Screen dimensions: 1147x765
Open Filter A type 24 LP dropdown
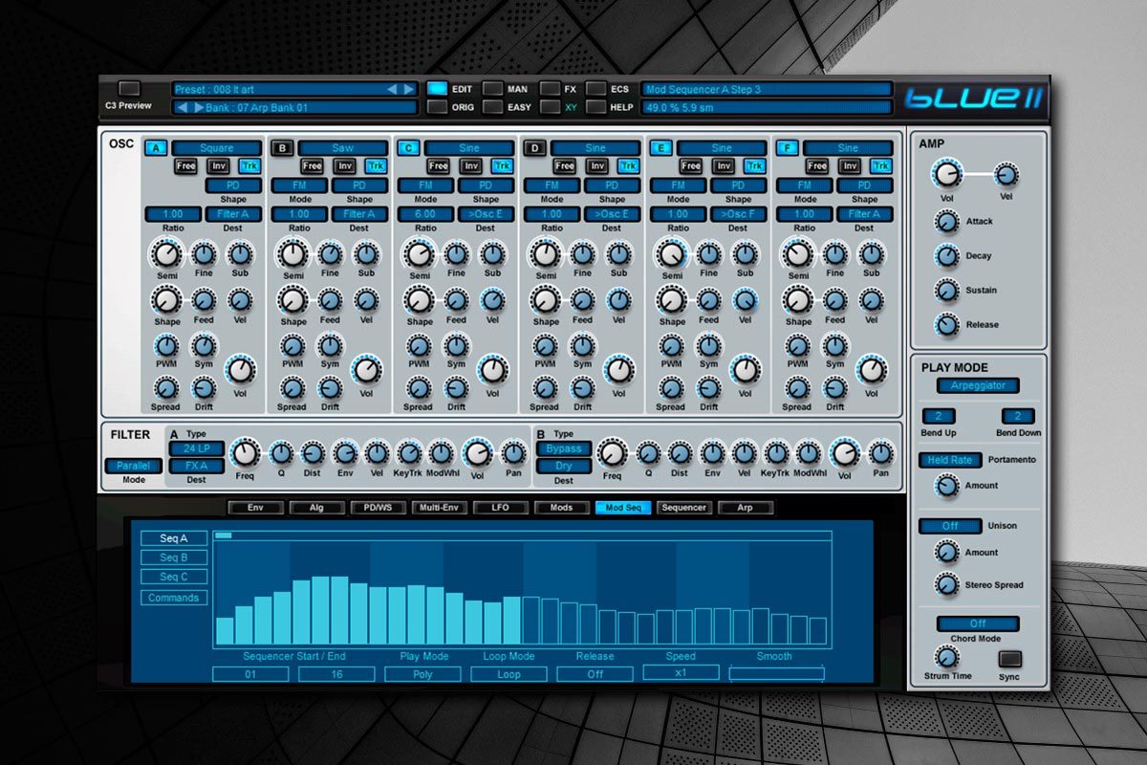coord(196,448)
